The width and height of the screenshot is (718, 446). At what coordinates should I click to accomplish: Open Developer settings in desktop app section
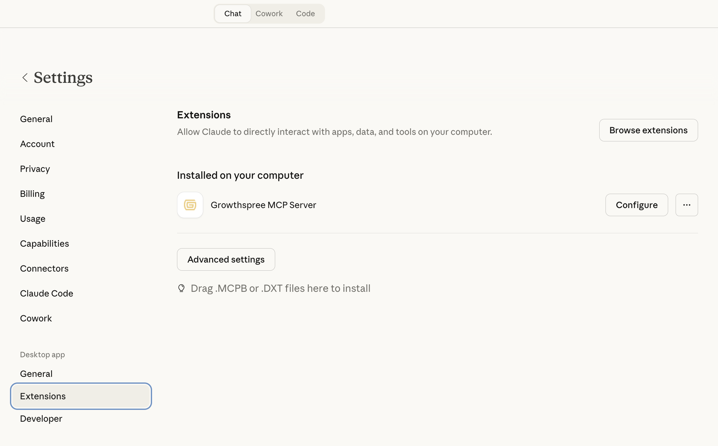coord(41,419)
